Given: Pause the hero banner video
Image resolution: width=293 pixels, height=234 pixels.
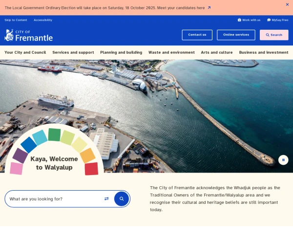Looking at the screenshot, I should click(283, 160).
